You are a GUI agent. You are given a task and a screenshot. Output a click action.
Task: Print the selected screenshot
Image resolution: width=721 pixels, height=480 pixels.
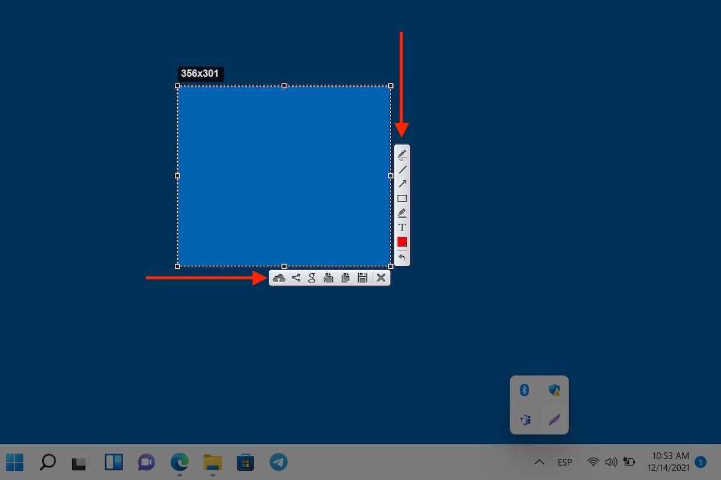point(328,278)
